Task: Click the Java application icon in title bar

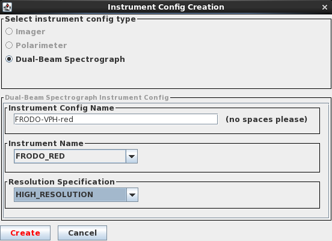Action: (x=7, y=7)
